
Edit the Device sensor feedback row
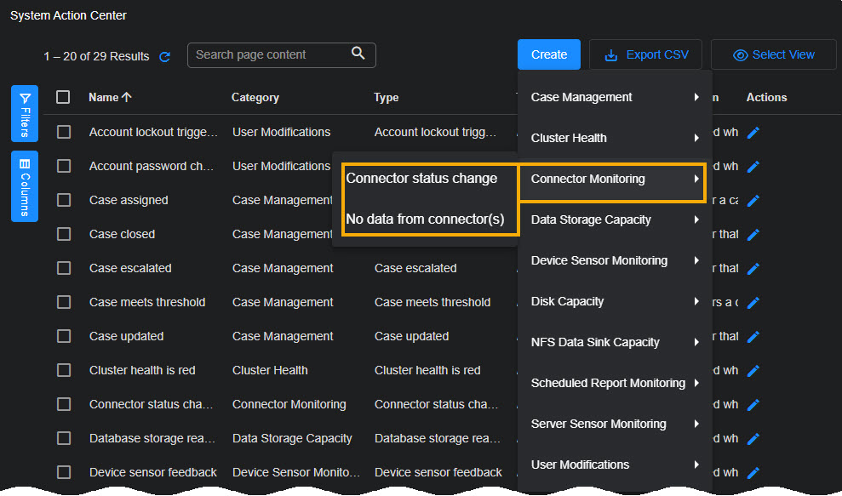(x=753, y=472)
